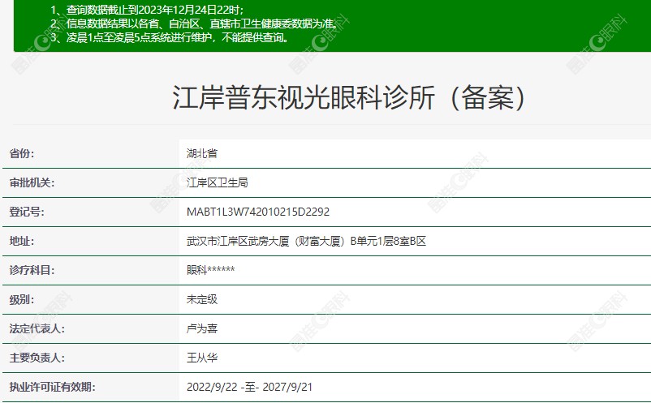This screenshot has height=403, width=651.
Task: Select the address 武汉市江岸区武房大厦
Action: click(x=306, y=241)
